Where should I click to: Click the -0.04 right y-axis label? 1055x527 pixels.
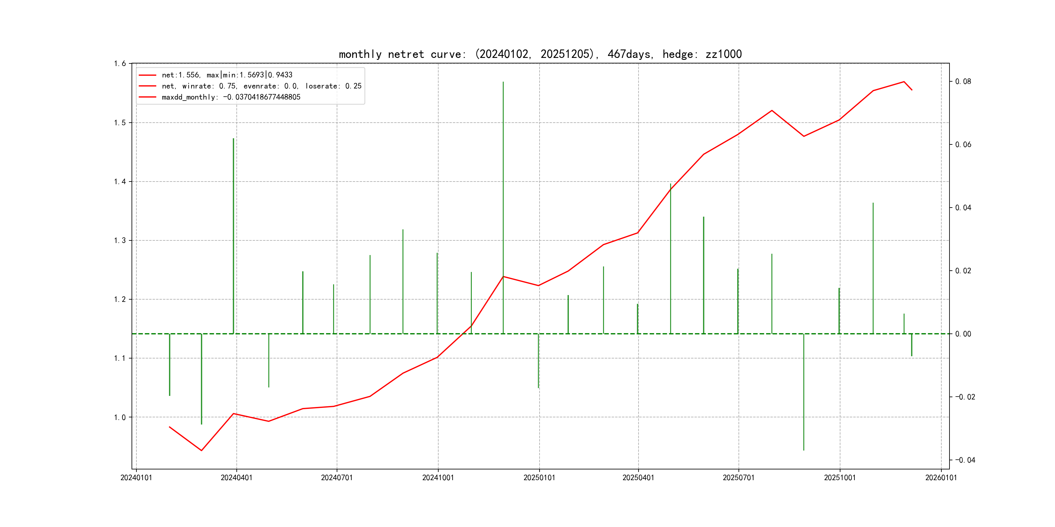click(x=965, y=460)
